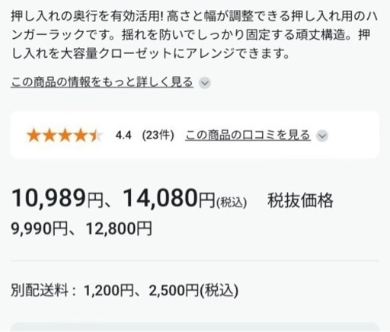Click the 14,080円 tax-included price
Viewport: 390px width, 332px height.
(x=169, y=198)
